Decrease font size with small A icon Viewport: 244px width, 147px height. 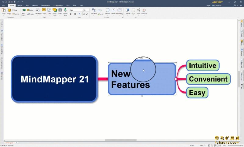click(87, 14)
